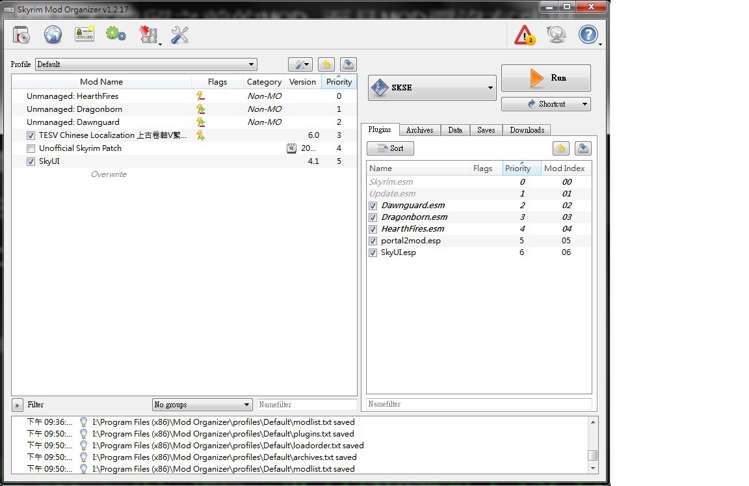Image resolution: width=749 pixels, height=486 pixels.
Task: Click the log panel scrollbar thumb
Action: click(592, 455)
